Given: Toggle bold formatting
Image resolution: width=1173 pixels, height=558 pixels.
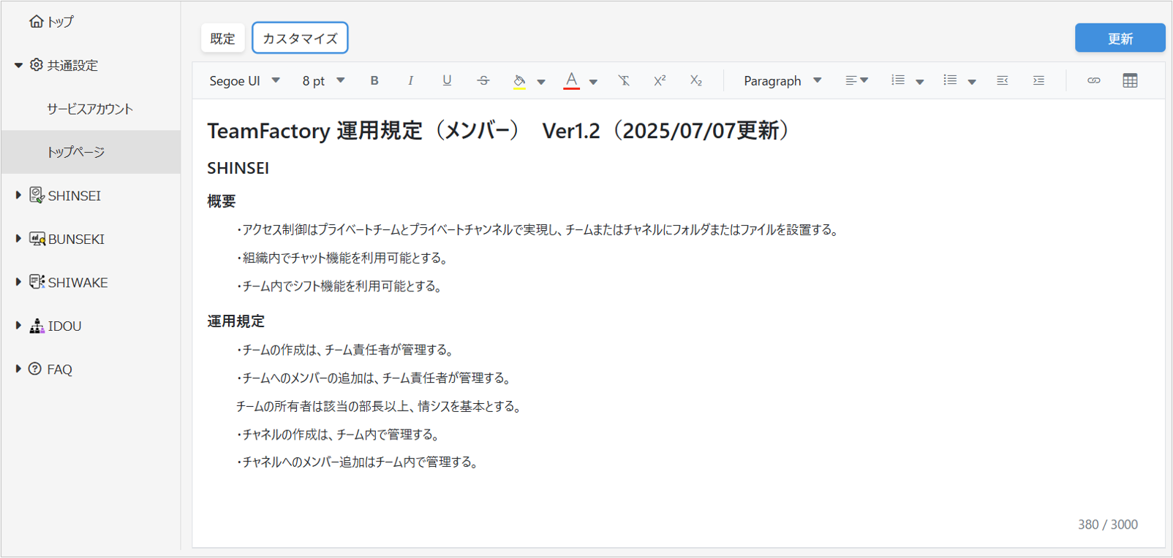Looking at the screenshot, I should [374, 80].
